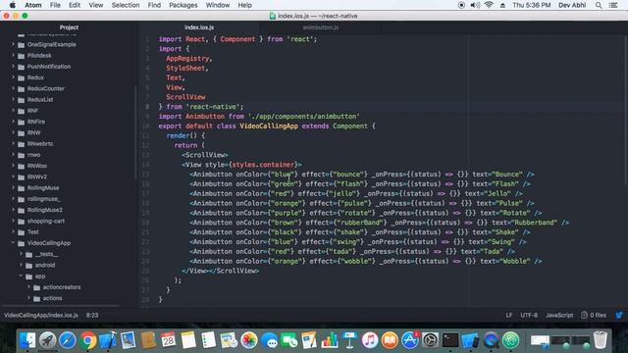
Task: Select the actions folder
Action: [x=52, y=298]
